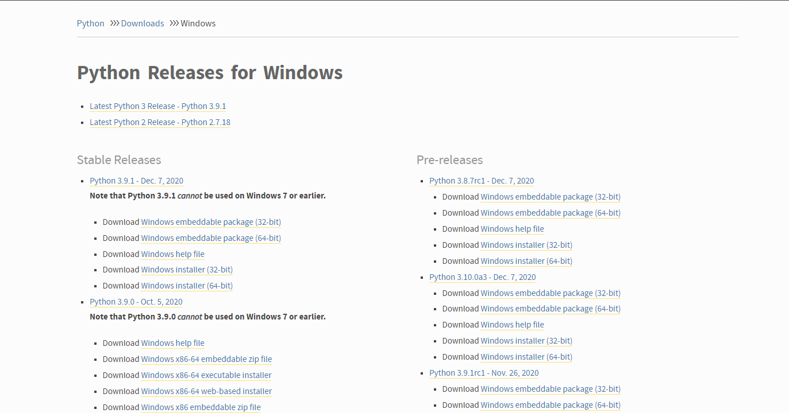This screenshot has height=413, width=789.
Task: Download Python 3.8.7rc1 Windows installer (64-bit)
Action: tap(526, 261)
